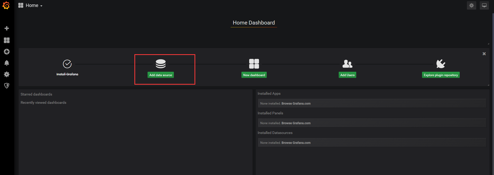Open Explore compass icon in sidebar
The width and height of the screenshot is (494, 175).
tap(7, 52)
